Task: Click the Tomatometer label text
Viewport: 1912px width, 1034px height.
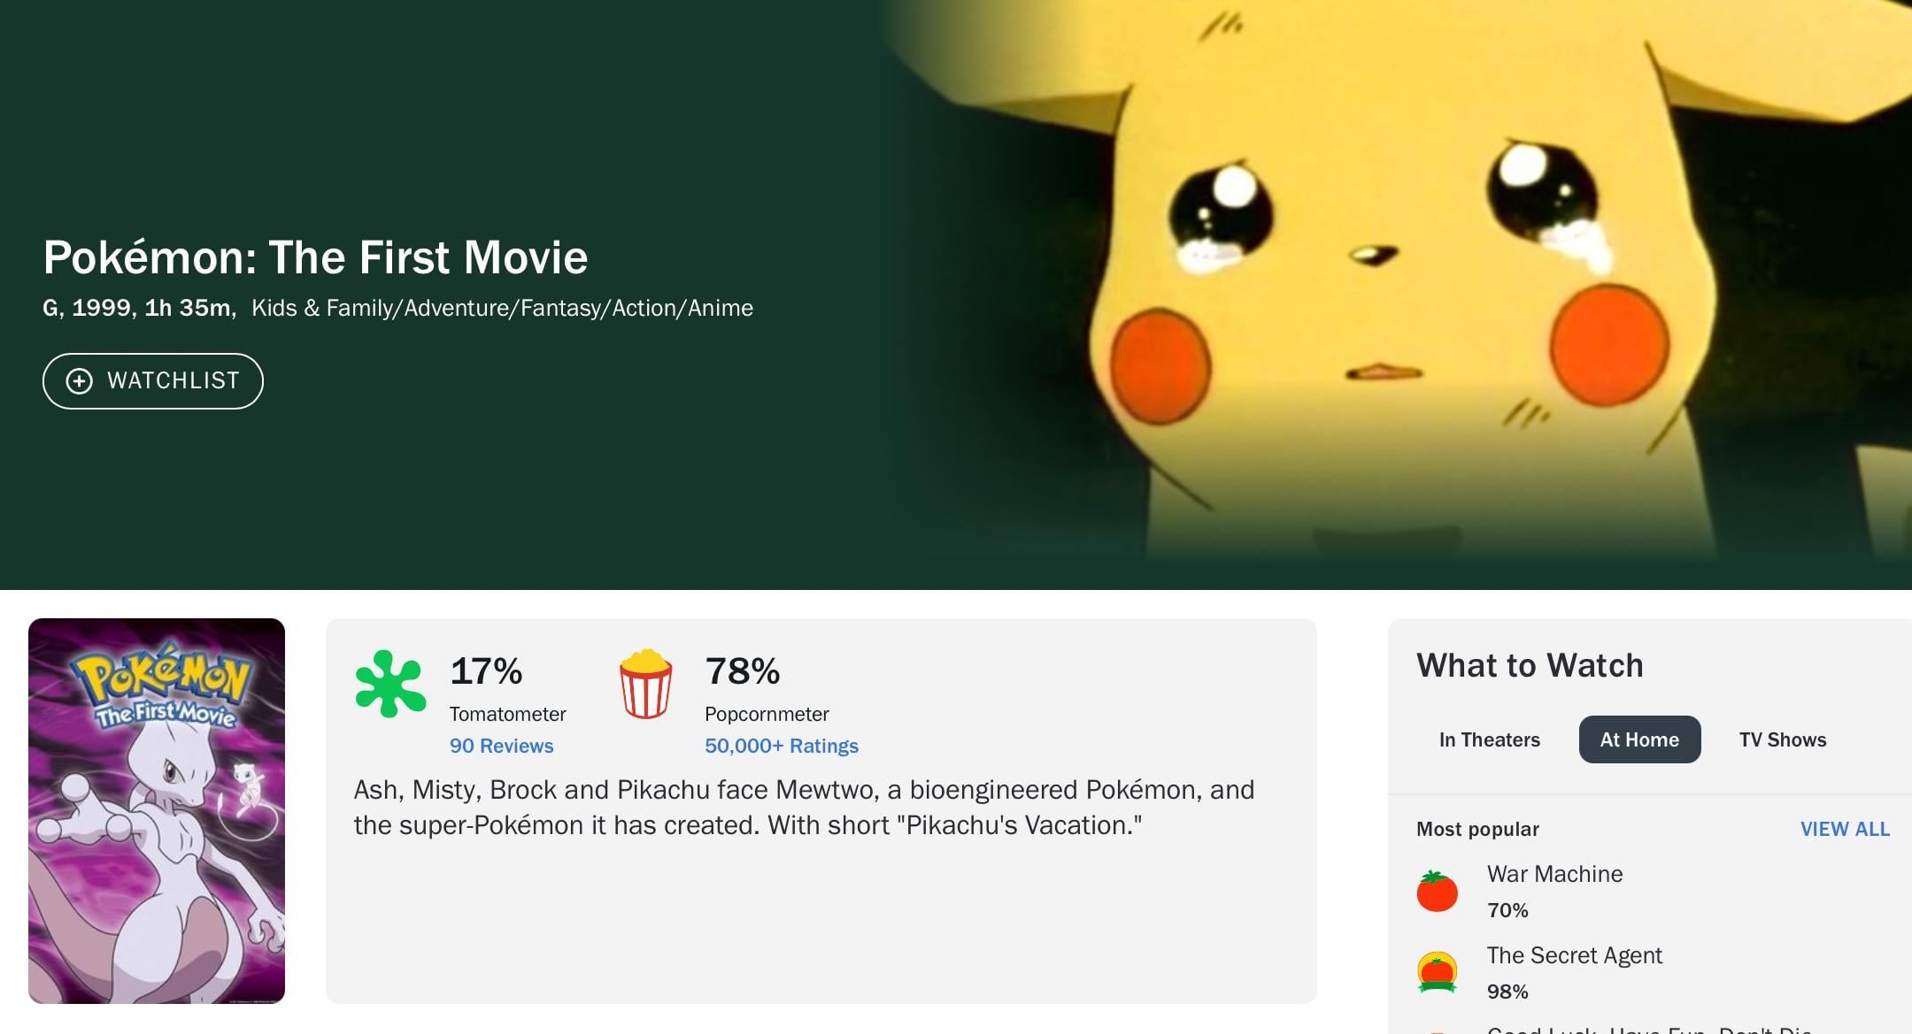Action: (507, 714)
